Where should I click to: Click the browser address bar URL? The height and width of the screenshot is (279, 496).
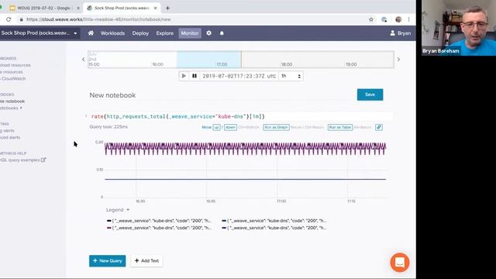point(98,19)
